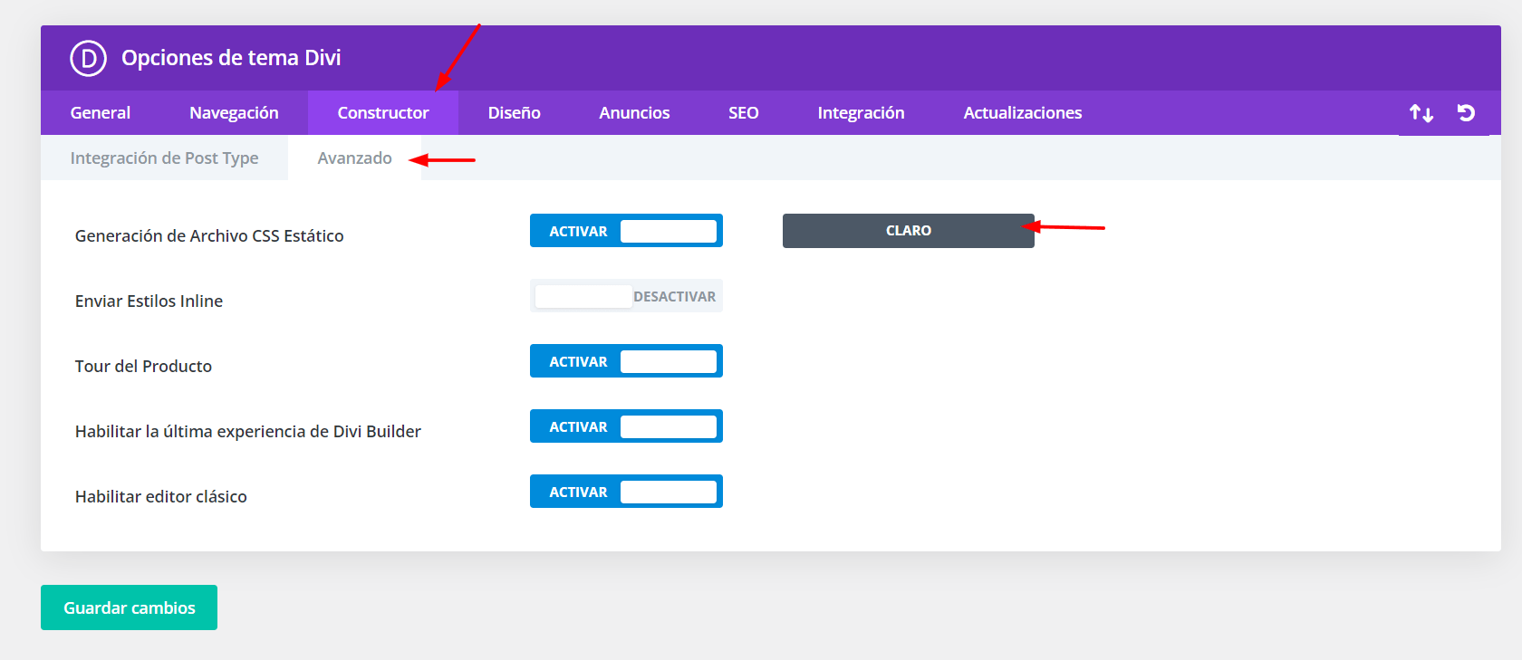
Task: Toggle Generación de Archivo CSS Estático switch
Action: point(626,231)
